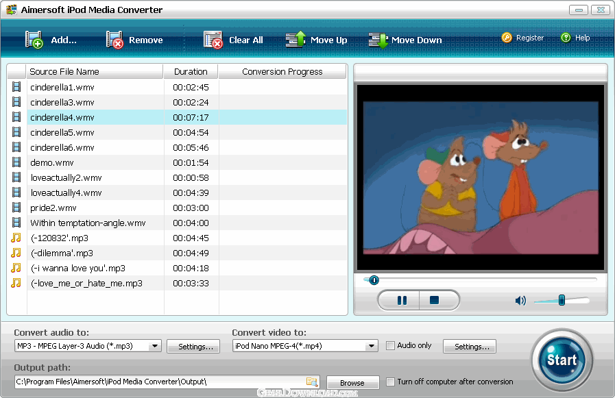
Task: Click the film icon beside demo.wmv
Action: pyautogui.click(x=16, y=162)
